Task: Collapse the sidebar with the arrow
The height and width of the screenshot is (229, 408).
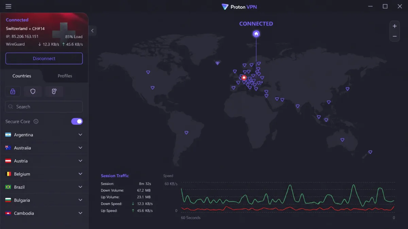Action: click(x=92, y=31)
